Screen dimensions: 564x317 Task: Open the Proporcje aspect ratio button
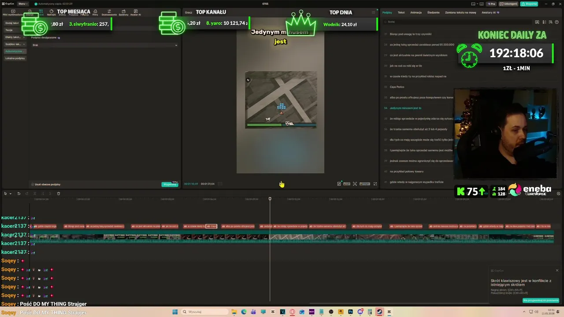(365, 184)
